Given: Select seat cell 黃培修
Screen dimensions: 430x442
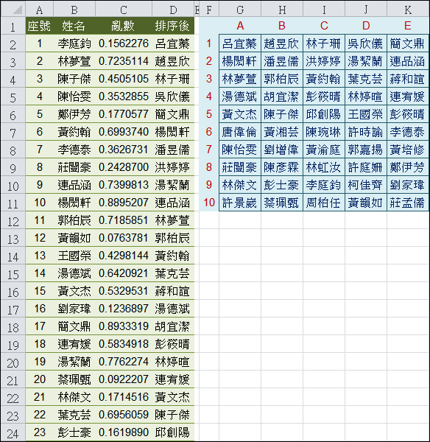Looking at the screenshot, I should (408, 150).
